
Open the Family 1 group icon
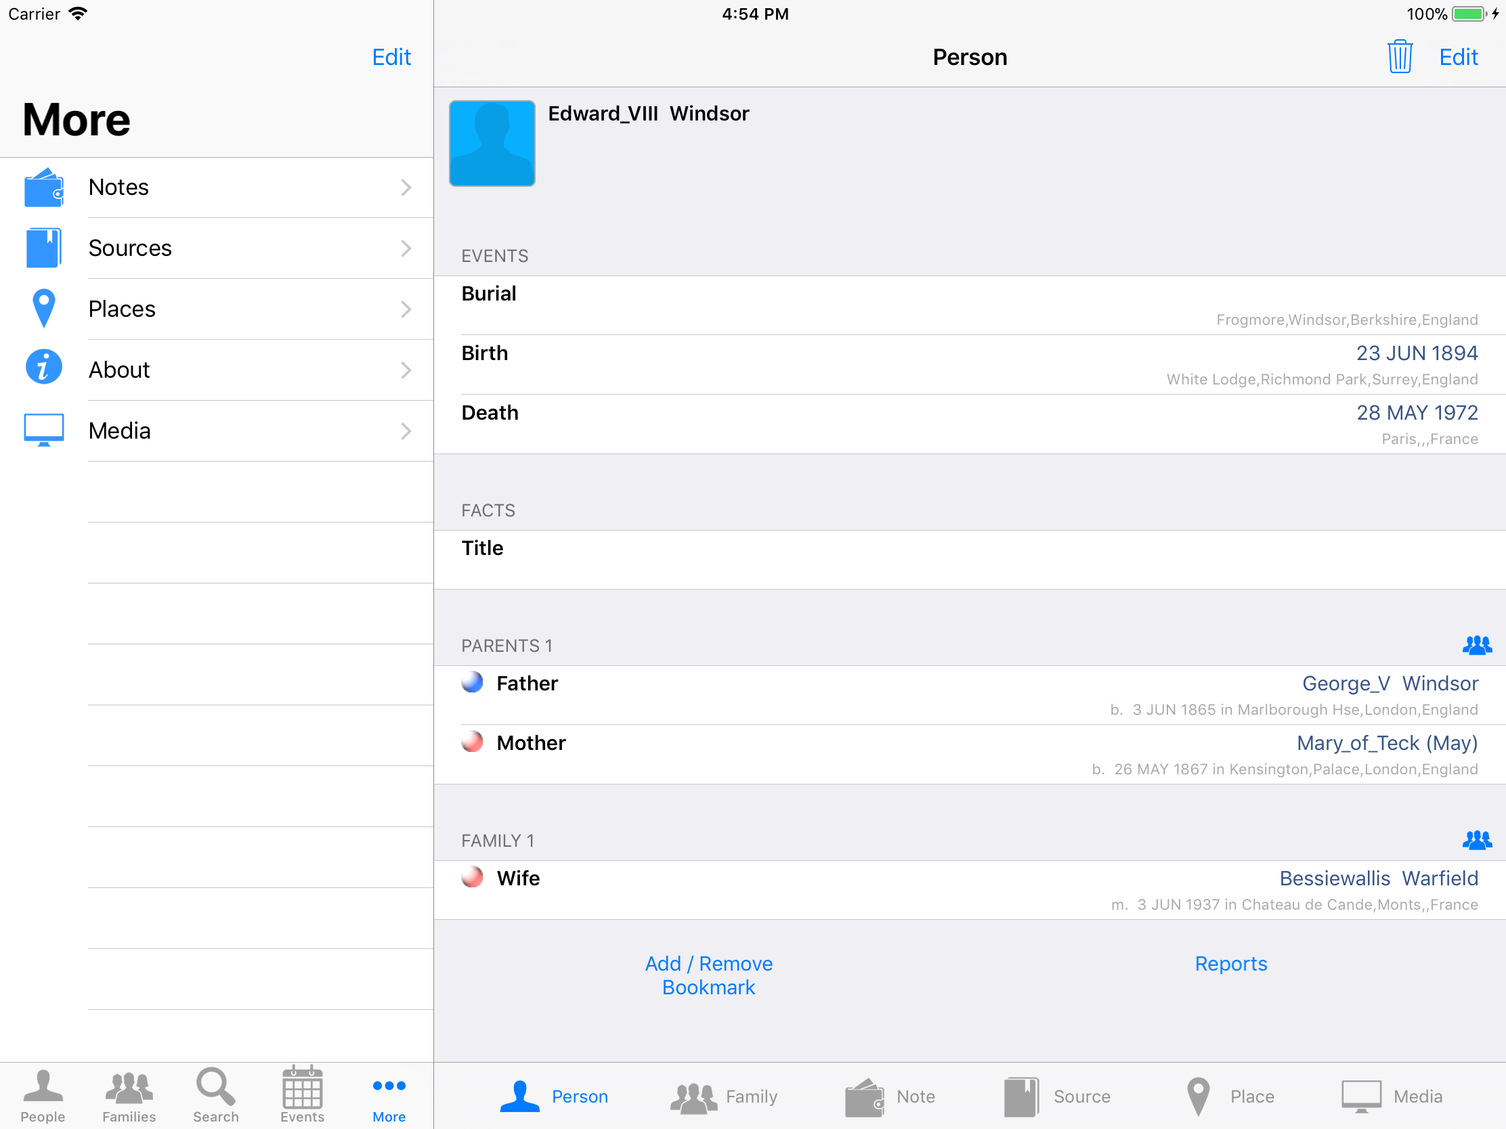coord(1476,841)
